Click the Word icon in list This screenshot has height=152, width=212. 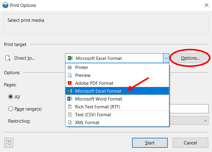point(70,99)
